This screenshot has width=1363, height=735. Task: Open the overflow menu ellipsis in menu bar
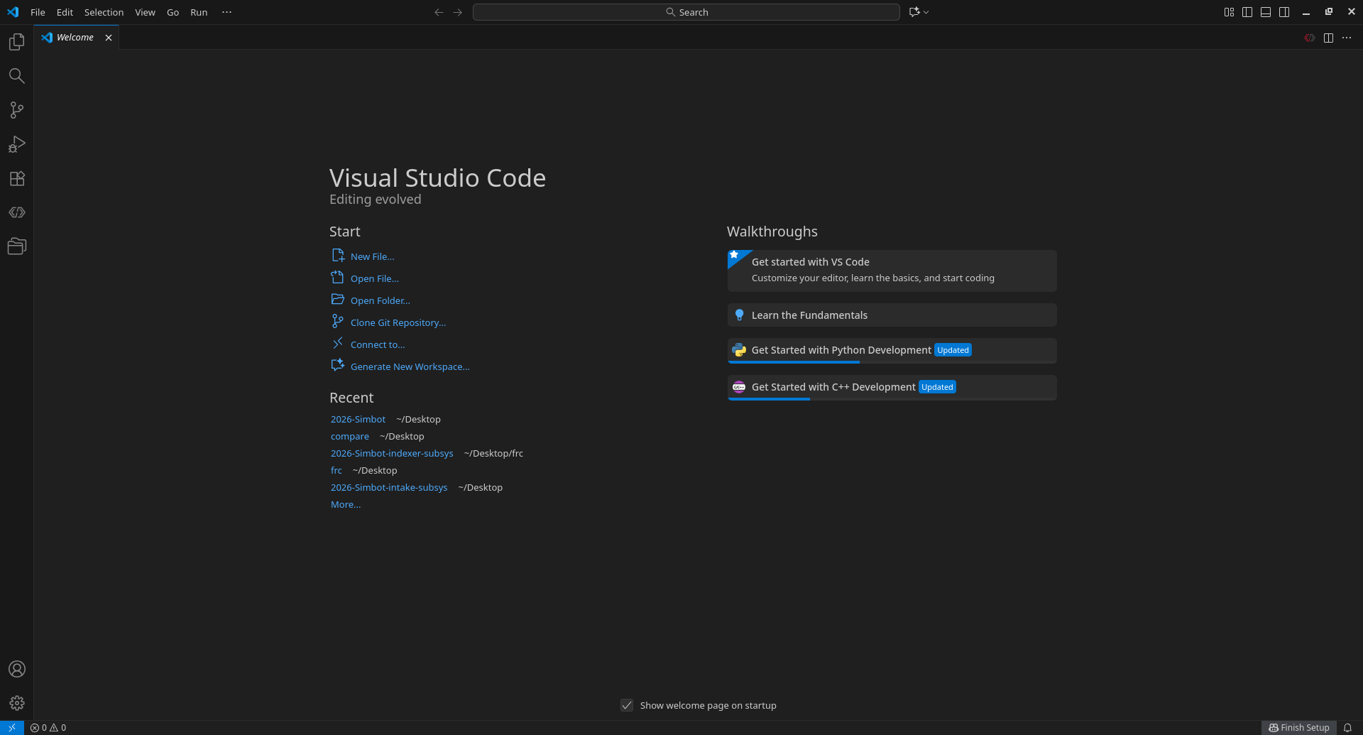pyautogui.click(x=226, y=12)
